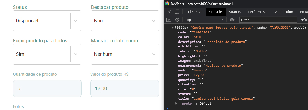Image resolution: width=308 pixels, height=110 pixels.
Task: Click the Valor do produto R$ label
Action: [x=110, y=74]
